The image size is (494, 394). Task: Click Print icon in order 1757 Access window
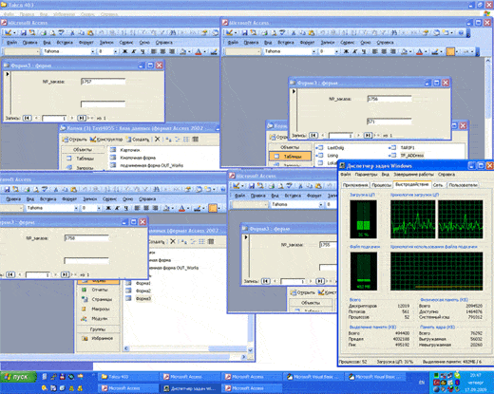[x=43, y=32]
